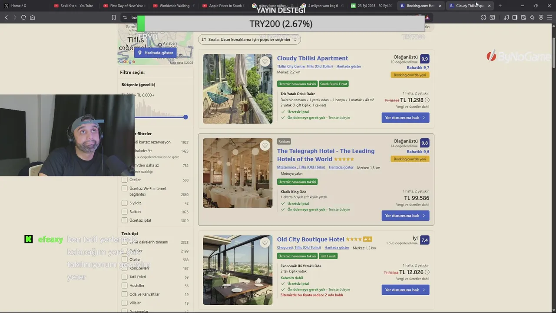Enable the Hosteller checkbox
This screenshot has width=556, height=313.
tap(125, 286)
